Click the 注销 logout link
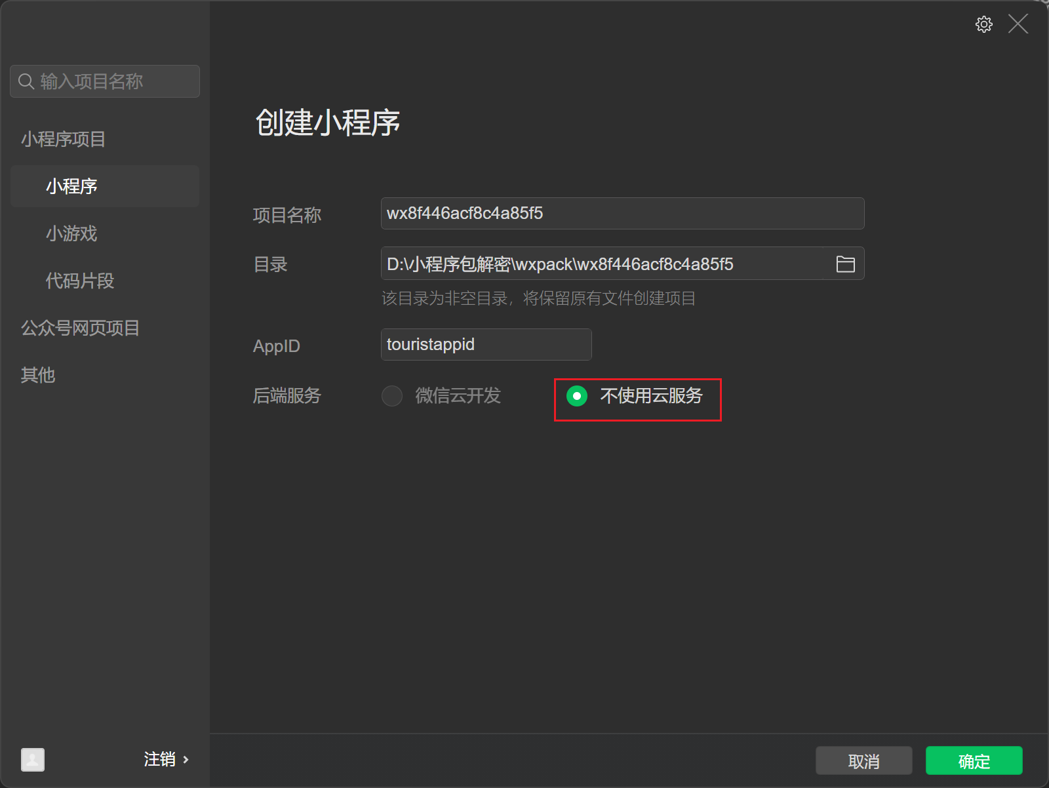 pyautogui.click(x=160, y=759)
